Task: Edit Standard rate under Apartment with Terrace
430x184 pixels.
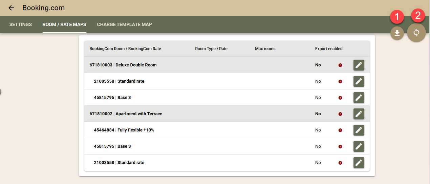Action: point(359,163)
